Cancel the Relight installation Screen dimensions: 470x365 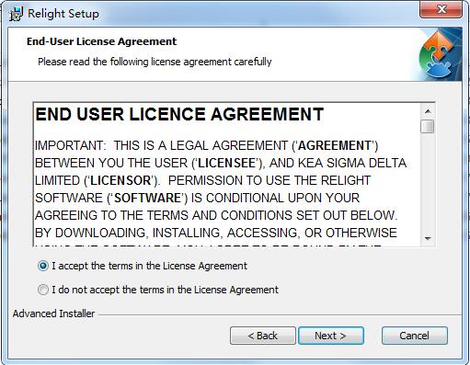(x=415, y=336)
